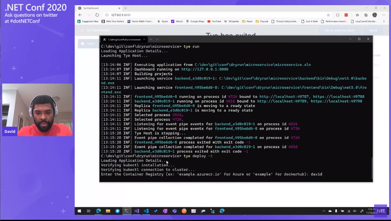391x221 pixels.
Task: Open the browser profile avatar
Action: (x=375, y=15)
